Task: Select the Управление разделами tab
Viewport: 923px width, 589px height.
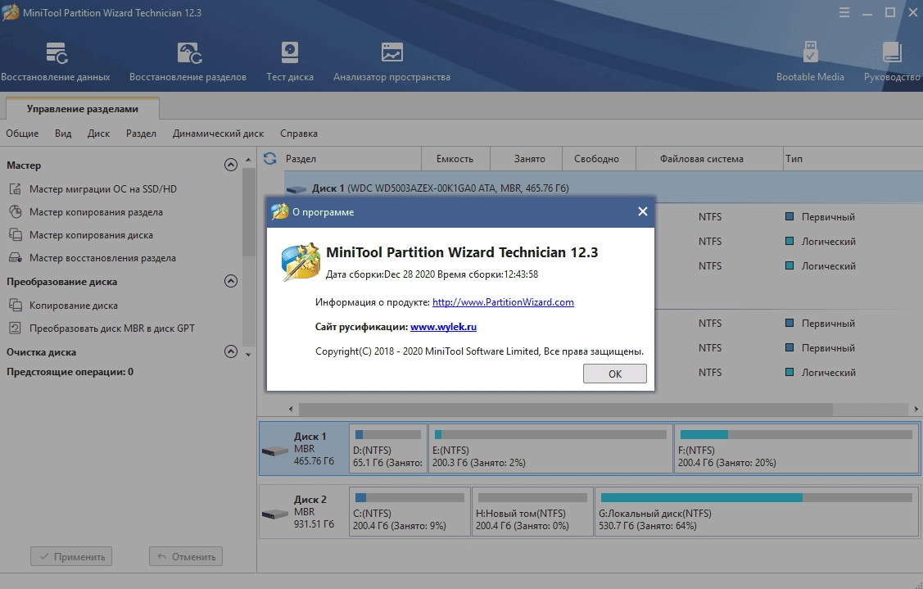Action: tap(83, 109)
